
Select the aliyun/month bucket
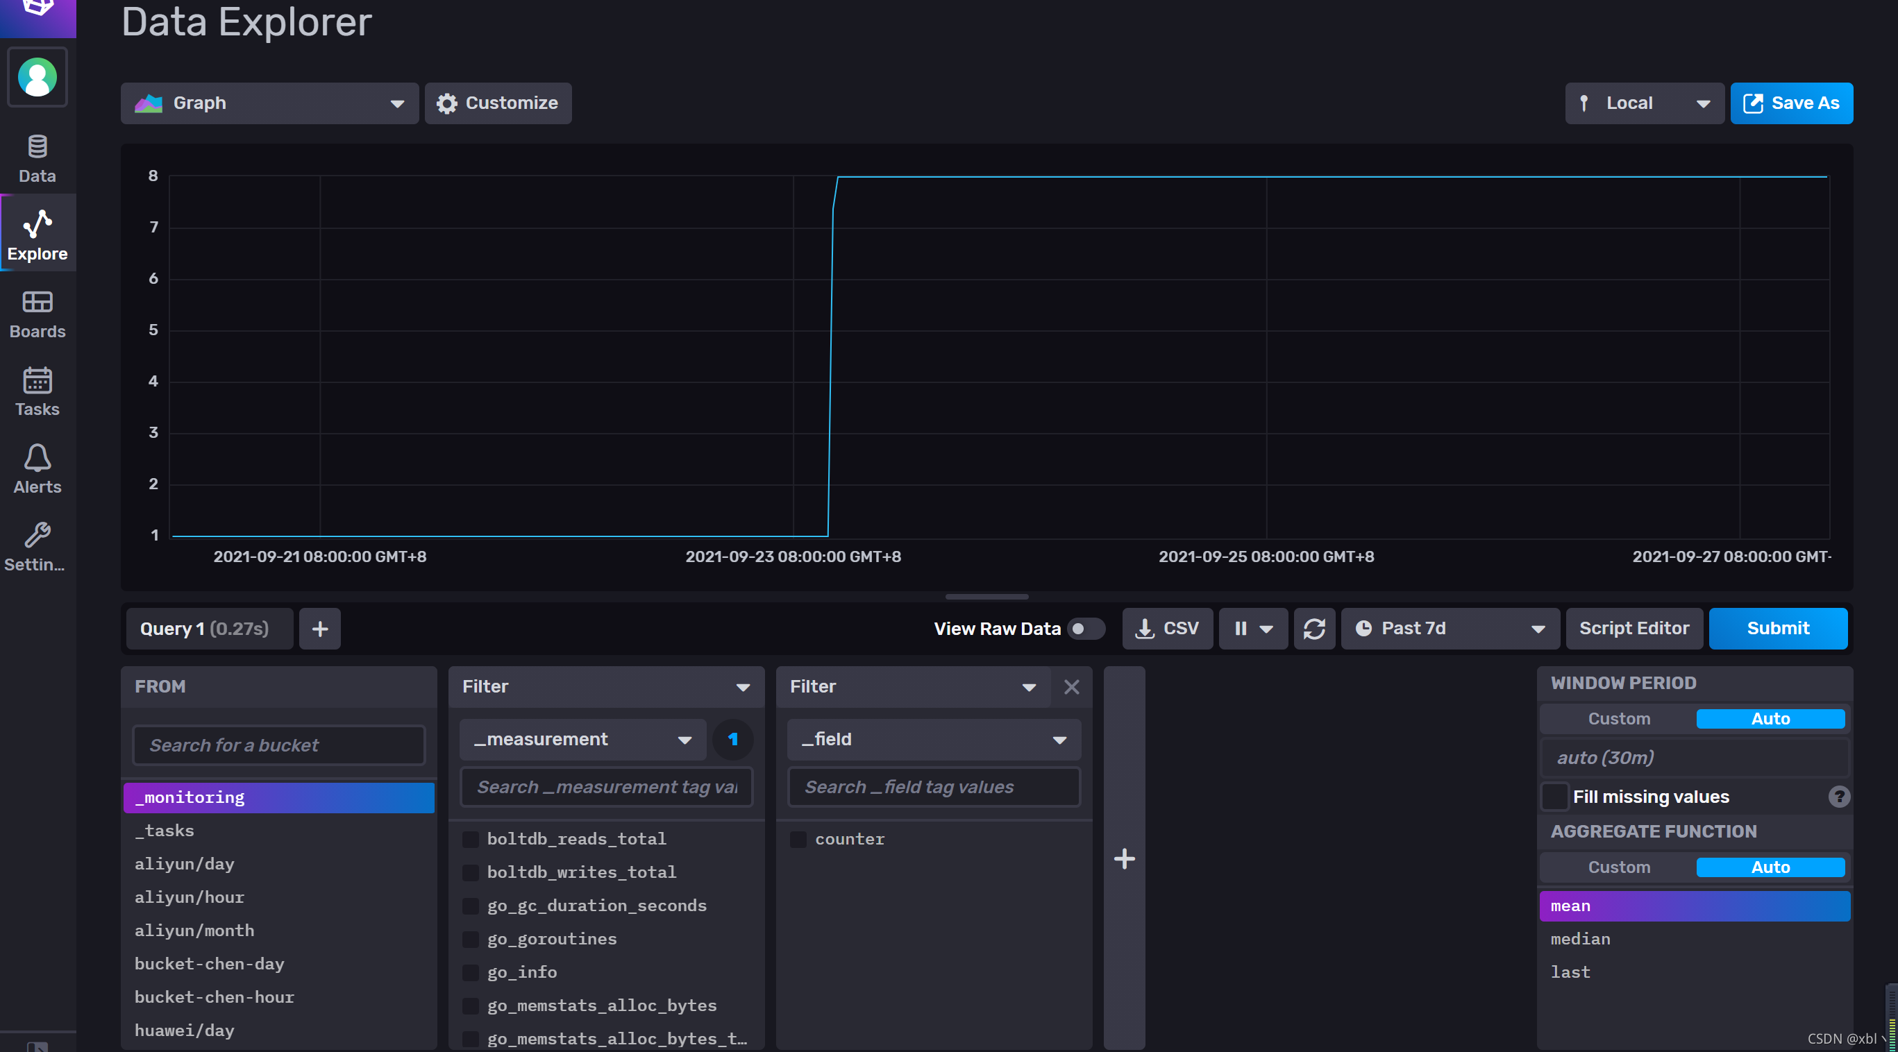(x=278, y=931)
